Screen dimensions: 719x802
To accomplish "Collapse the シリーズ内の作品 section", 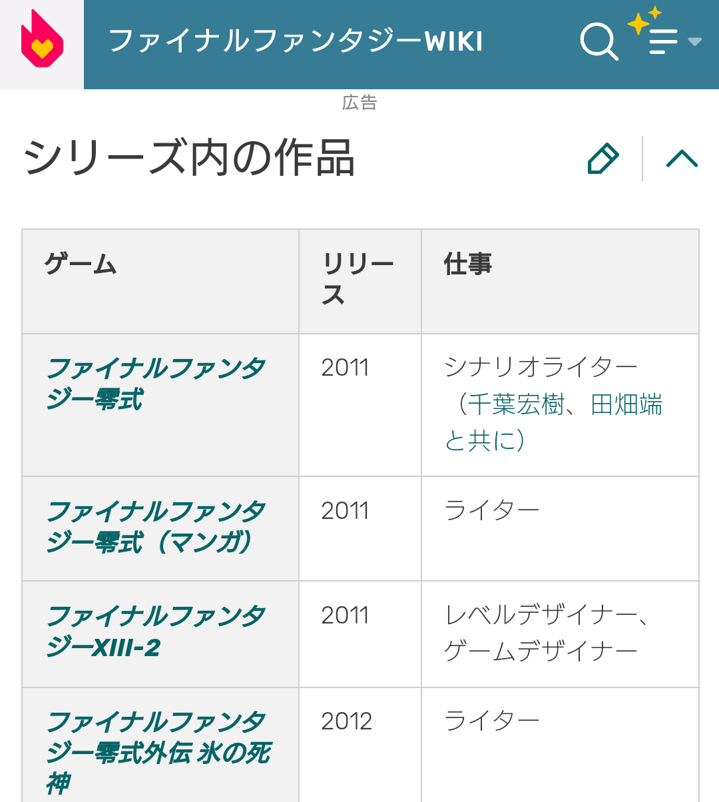I will click(x=682, y=159).
